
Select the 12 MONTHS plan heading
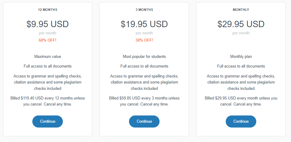47,10
